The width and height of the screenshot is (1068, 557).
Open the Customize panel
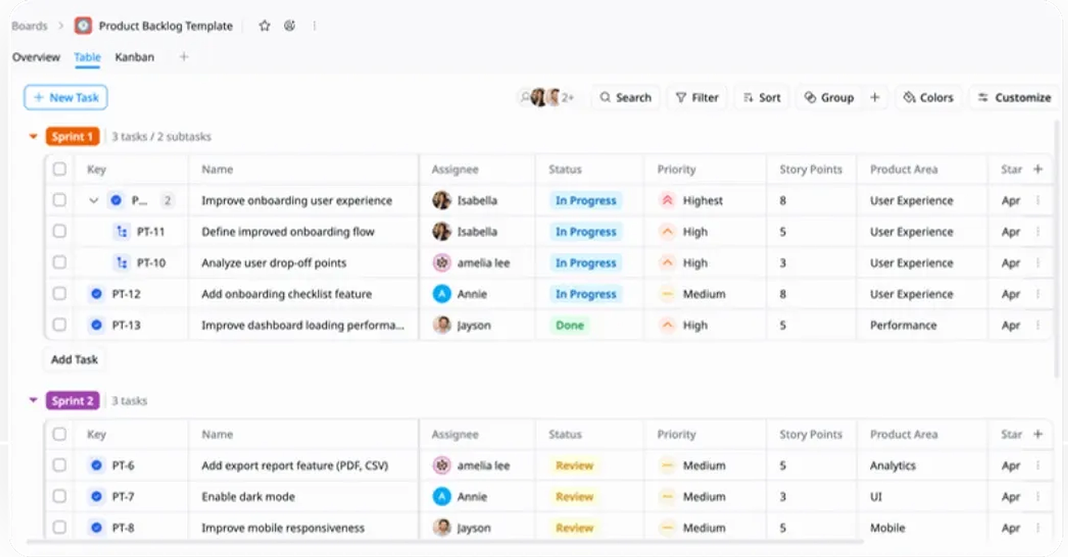tap(1014, 97)
